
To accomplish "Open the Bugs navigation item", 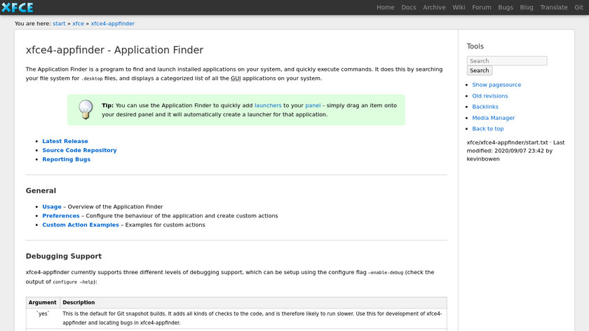I will click(506, 8).
